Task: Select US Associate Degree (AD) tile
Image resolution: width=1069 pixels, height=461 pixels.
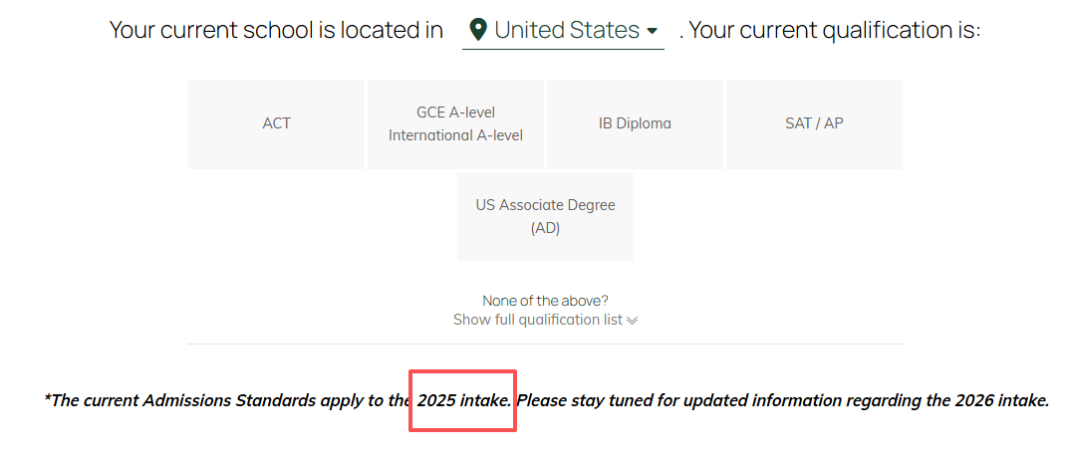Action: pyautogui.click(x=545, y=216)
